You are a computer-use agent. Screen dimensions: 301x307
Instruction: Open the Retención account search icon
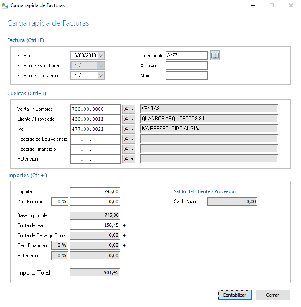[x=126, y=159]
